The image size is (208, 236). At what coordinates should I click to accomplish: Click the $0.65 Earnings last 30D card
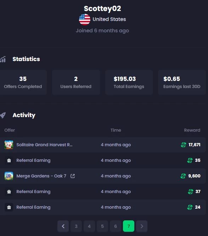point(182,82)
